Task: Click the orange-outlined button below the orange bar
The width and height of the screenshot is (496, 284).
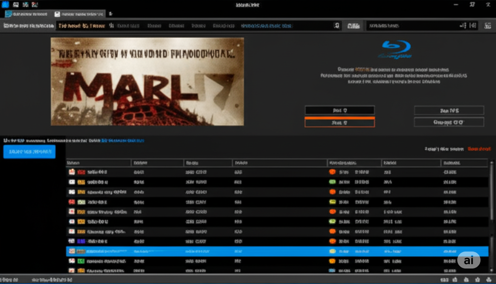Action: point(340,123)
